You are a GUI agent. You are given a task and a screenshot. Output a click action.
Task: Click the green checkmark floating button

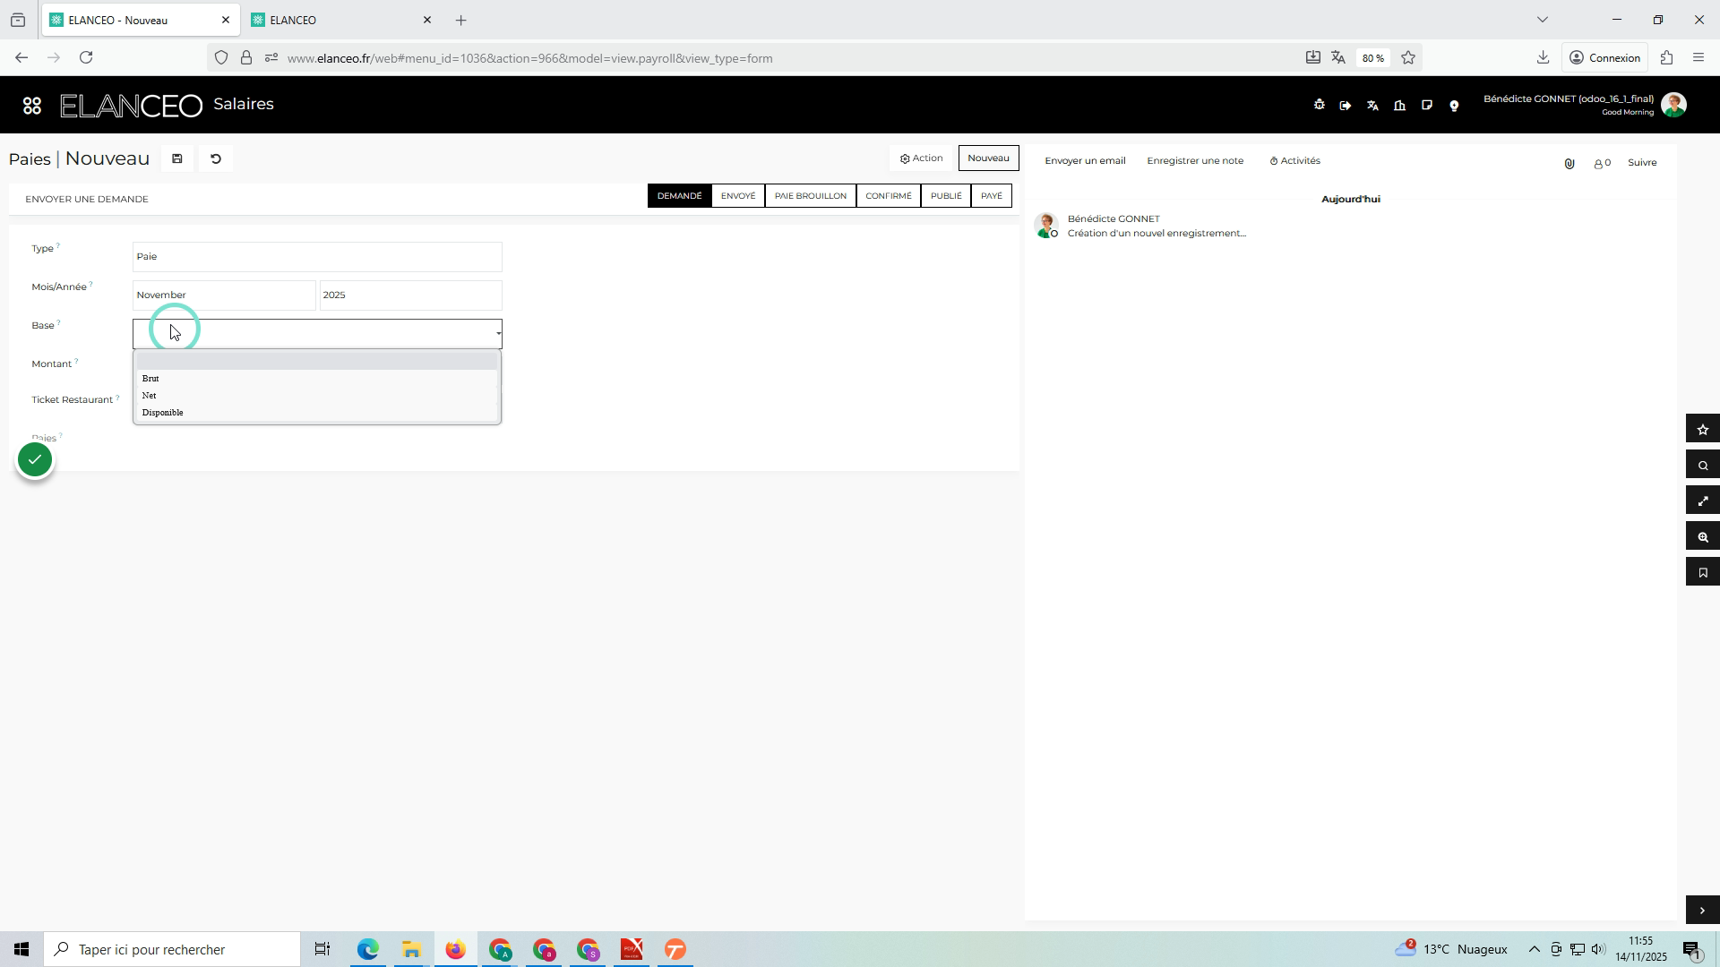point(35,460)
